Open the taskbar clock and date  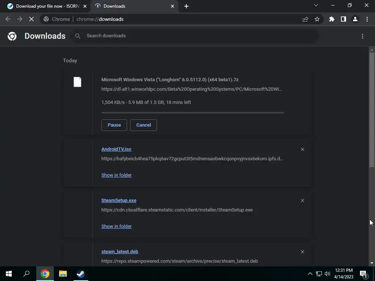click(344, 274)
